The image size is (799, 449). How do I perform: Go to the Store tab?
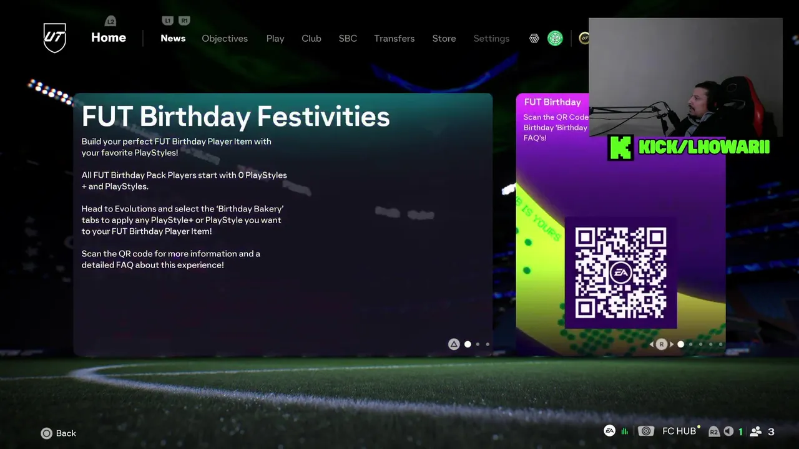pyautogui.click(x=444, y=39)
